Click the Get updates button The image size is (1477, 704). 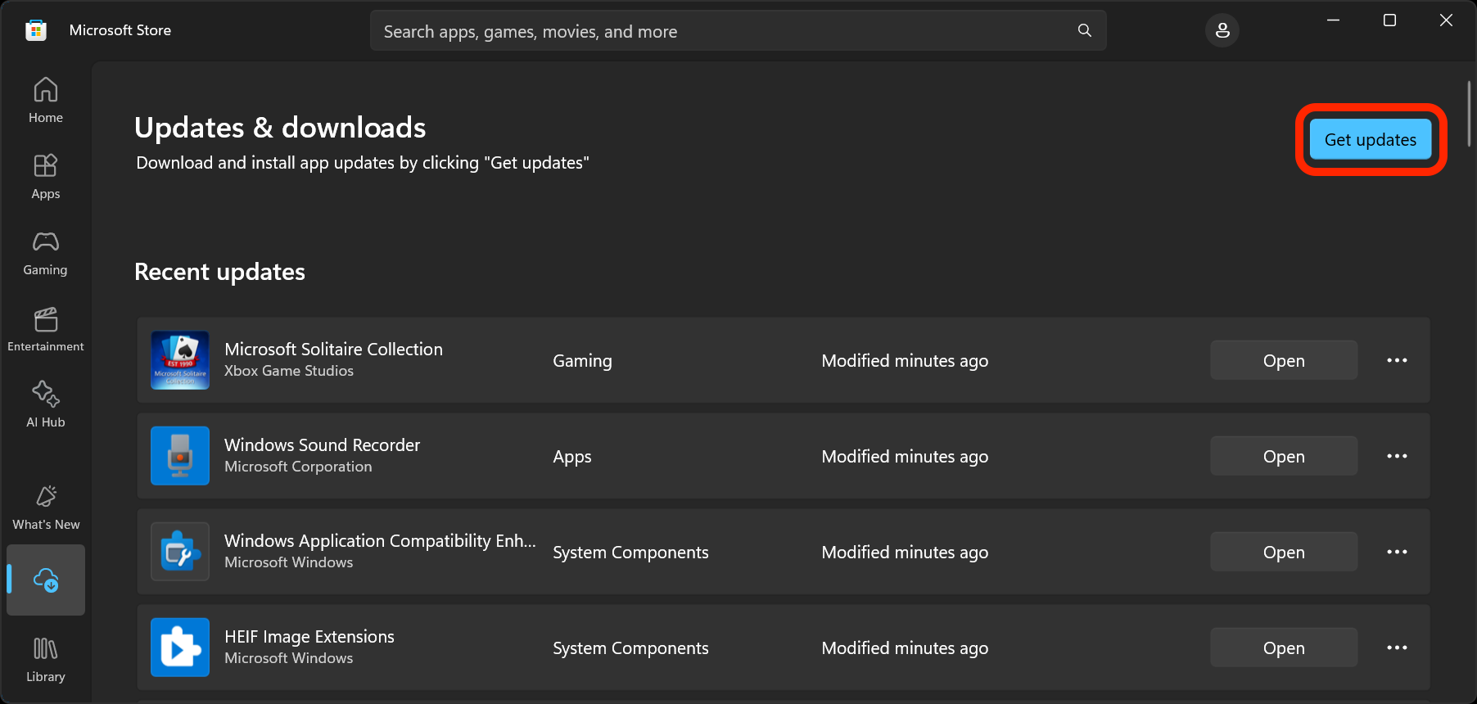(1371, 139)
